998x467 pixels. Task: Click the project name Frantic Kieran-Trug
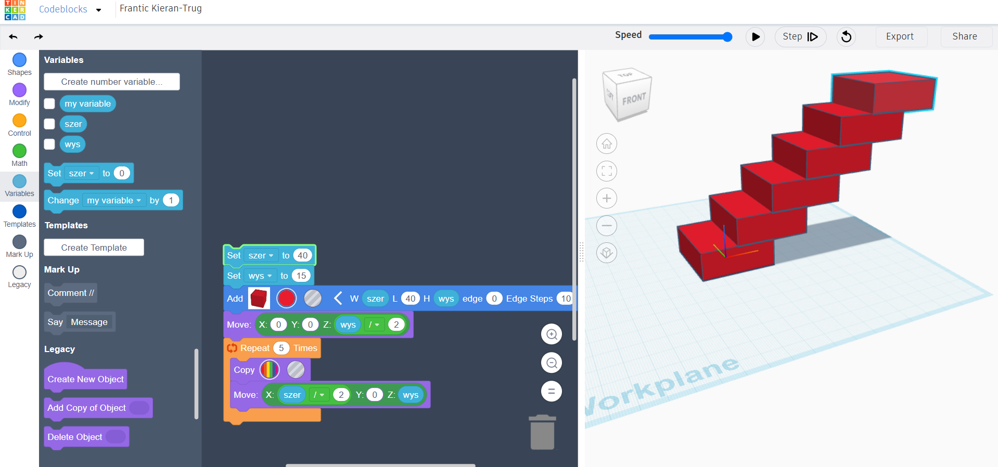tap(161, 8)
